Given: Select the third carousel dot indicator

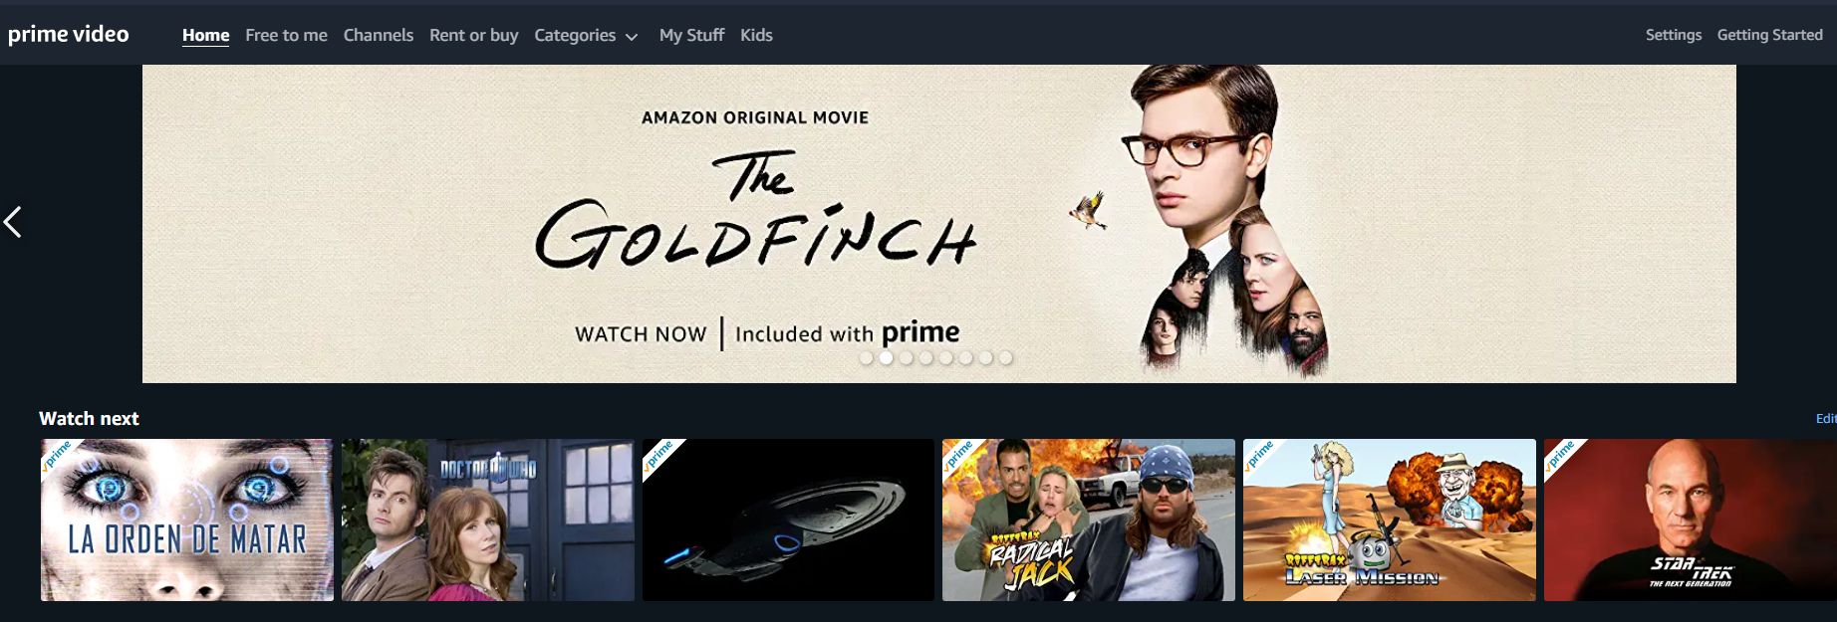Looking at the screenshot, I should [x=906, y=357].
